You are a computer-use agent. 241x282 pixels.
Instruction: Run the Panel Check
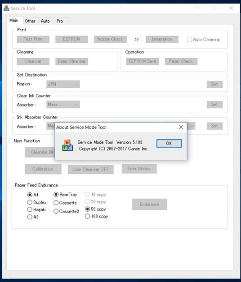click(181, 61)
